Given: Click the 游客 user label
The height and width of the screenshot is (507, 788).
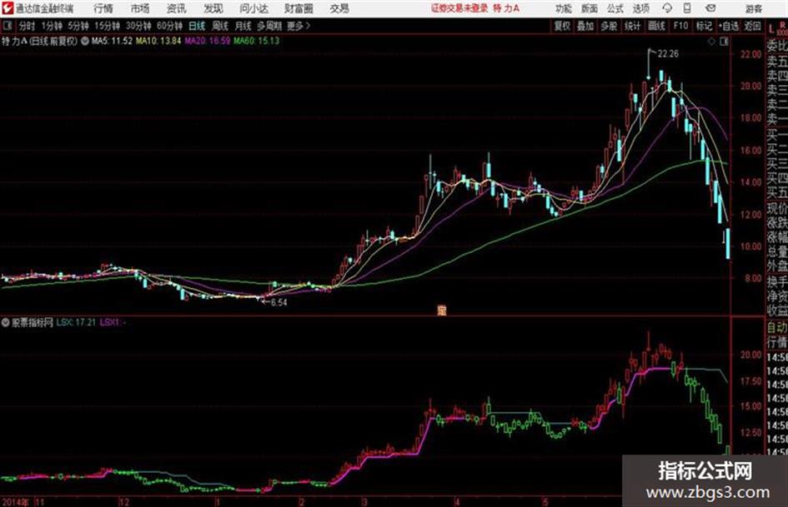Looking at the screenshot, I should tap(753, 8).
